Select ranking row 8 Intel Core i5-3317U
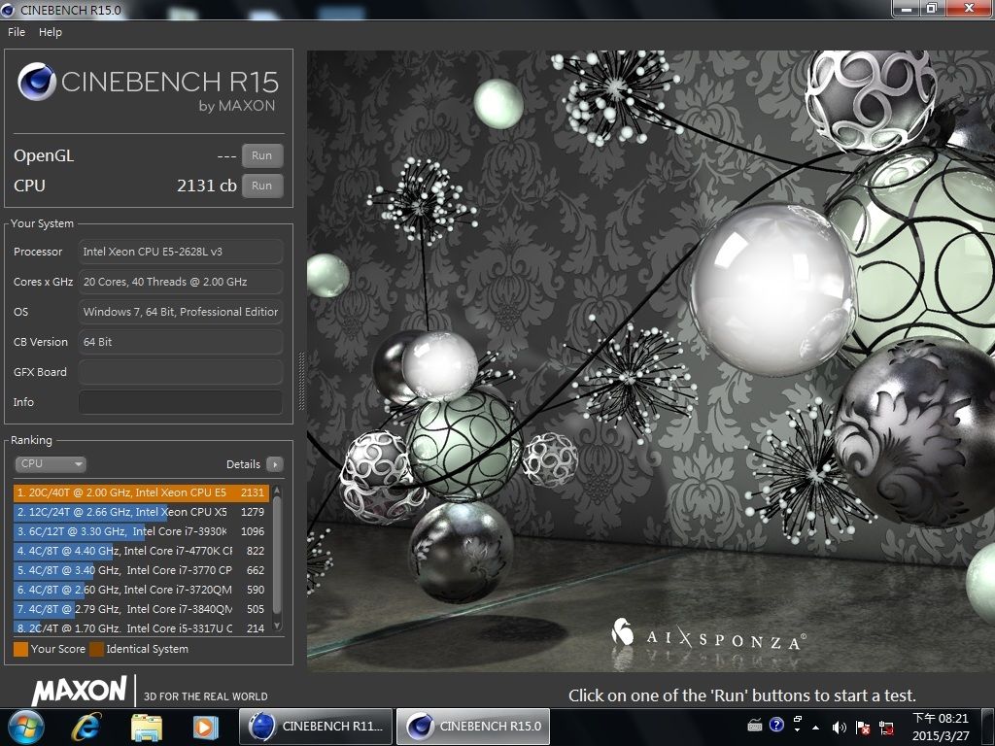 tap(141, 628)
